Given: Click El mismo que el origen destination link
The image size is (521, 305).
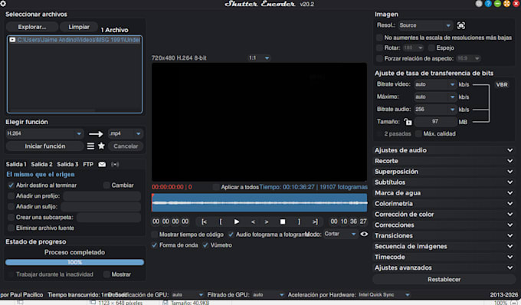Looking at the screenshot, I should pyautogui.click(x=40, y=175).
